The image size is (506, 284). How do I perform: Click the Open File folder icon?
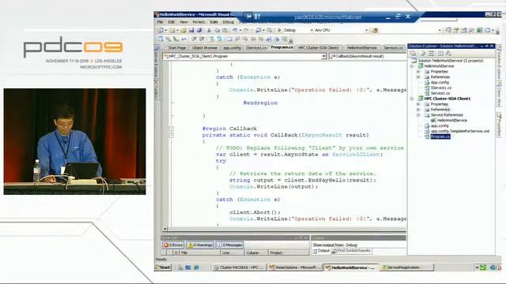click(183, 30)
